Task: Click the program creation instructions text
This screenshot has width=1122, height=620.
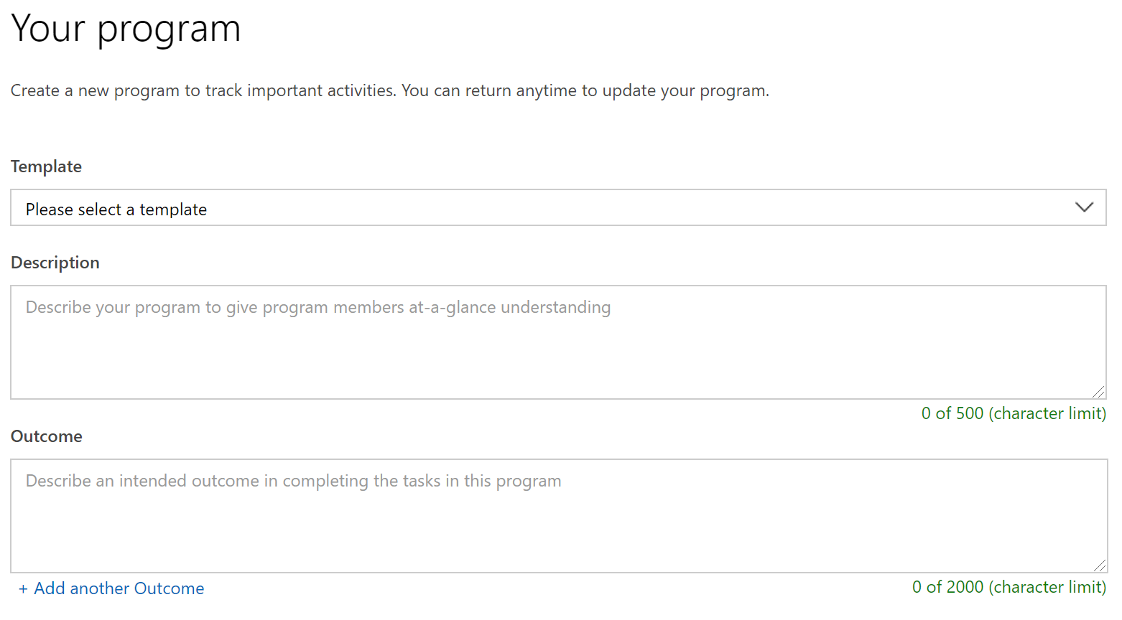Action: [x=389, y=90]
